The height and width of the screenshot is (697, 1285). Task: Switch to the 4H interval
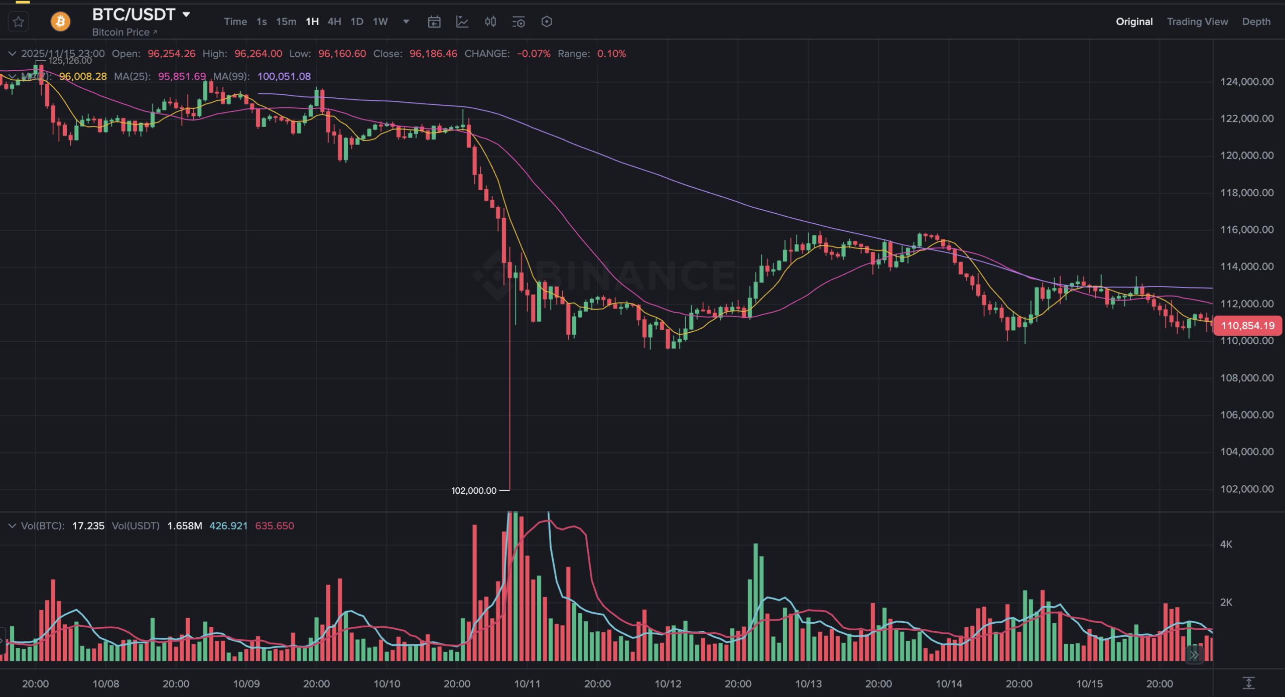pos(334,22)
